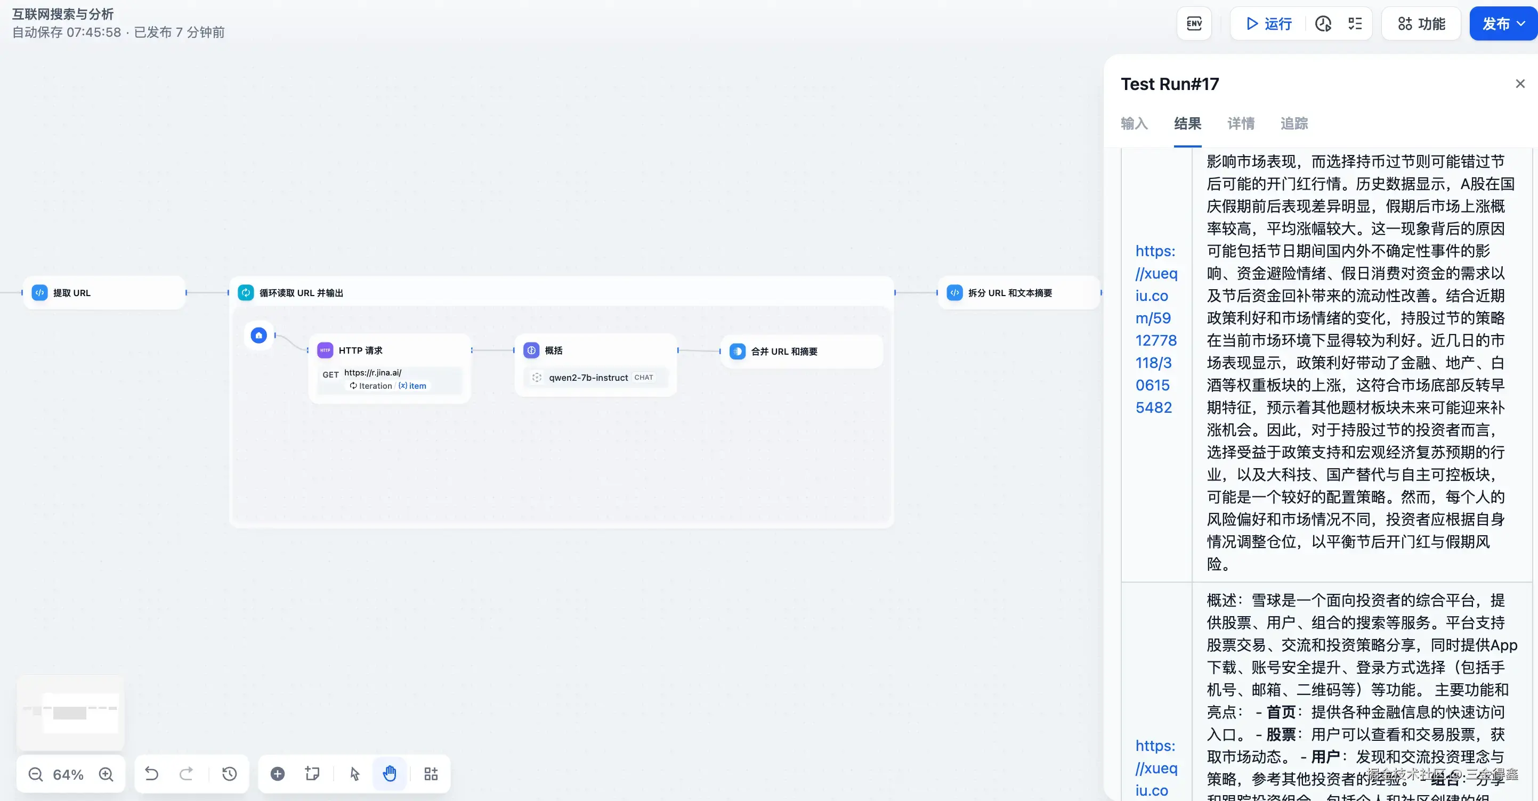Click the zoom out magnifier icon
The width and height of the screenshot is (1538, 801).
point(36,774)
